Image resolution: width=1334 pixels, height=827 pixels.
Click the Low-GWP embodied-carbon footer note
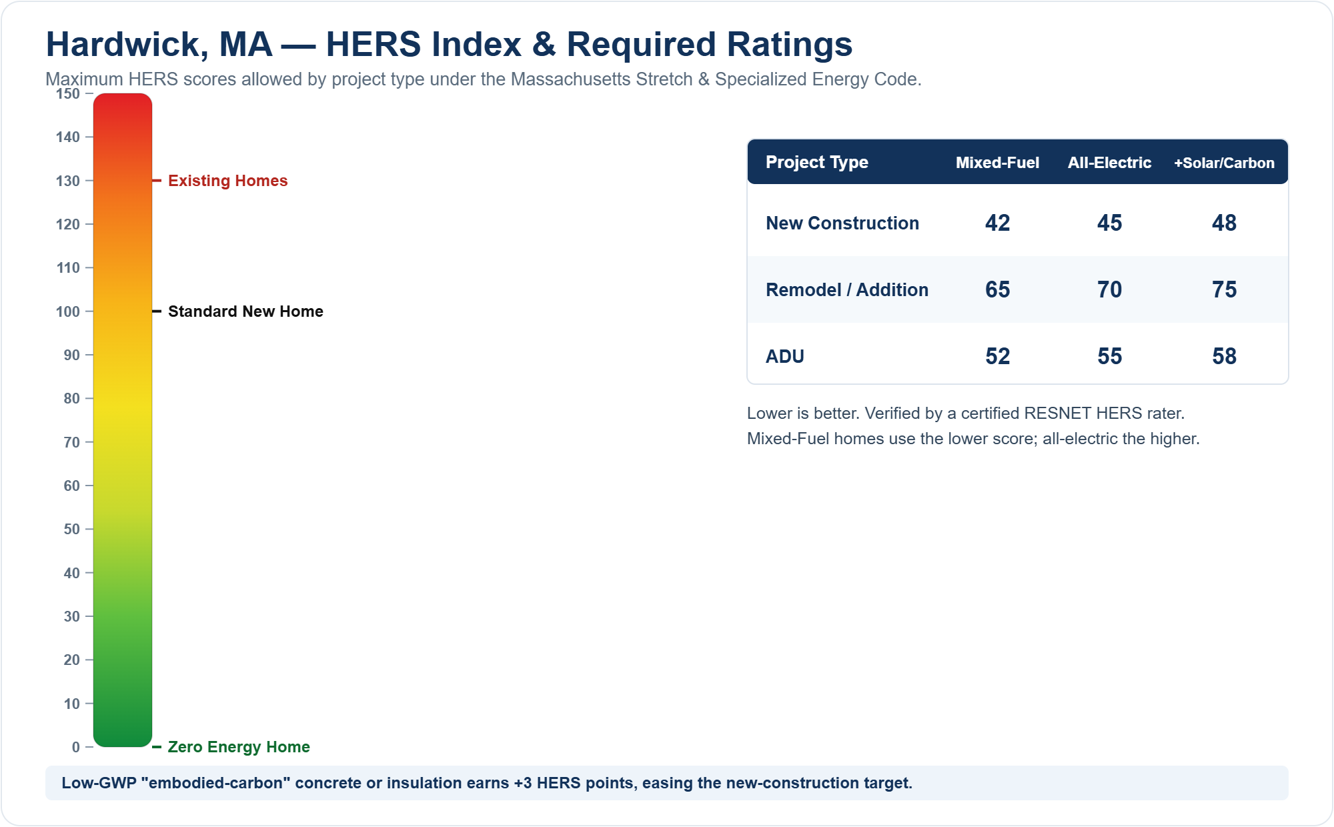click(x=667, y=783)
